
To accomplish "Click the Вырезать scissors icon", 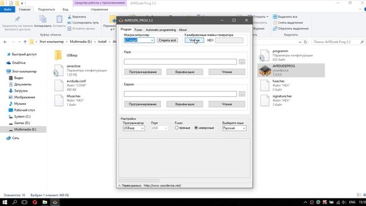I will (69, 17).
